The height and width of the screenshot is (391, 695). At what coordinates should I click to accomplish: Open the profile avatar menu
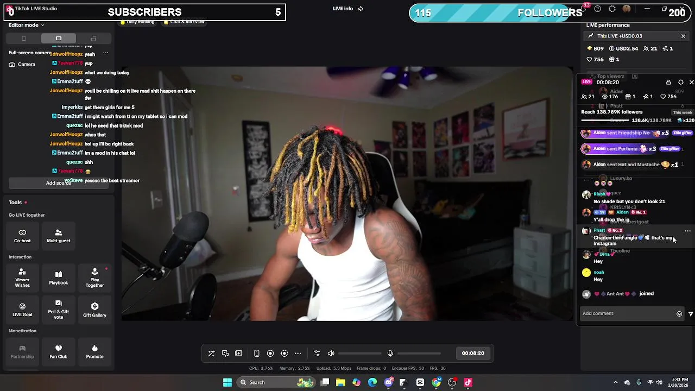click(x=627, y=9)
